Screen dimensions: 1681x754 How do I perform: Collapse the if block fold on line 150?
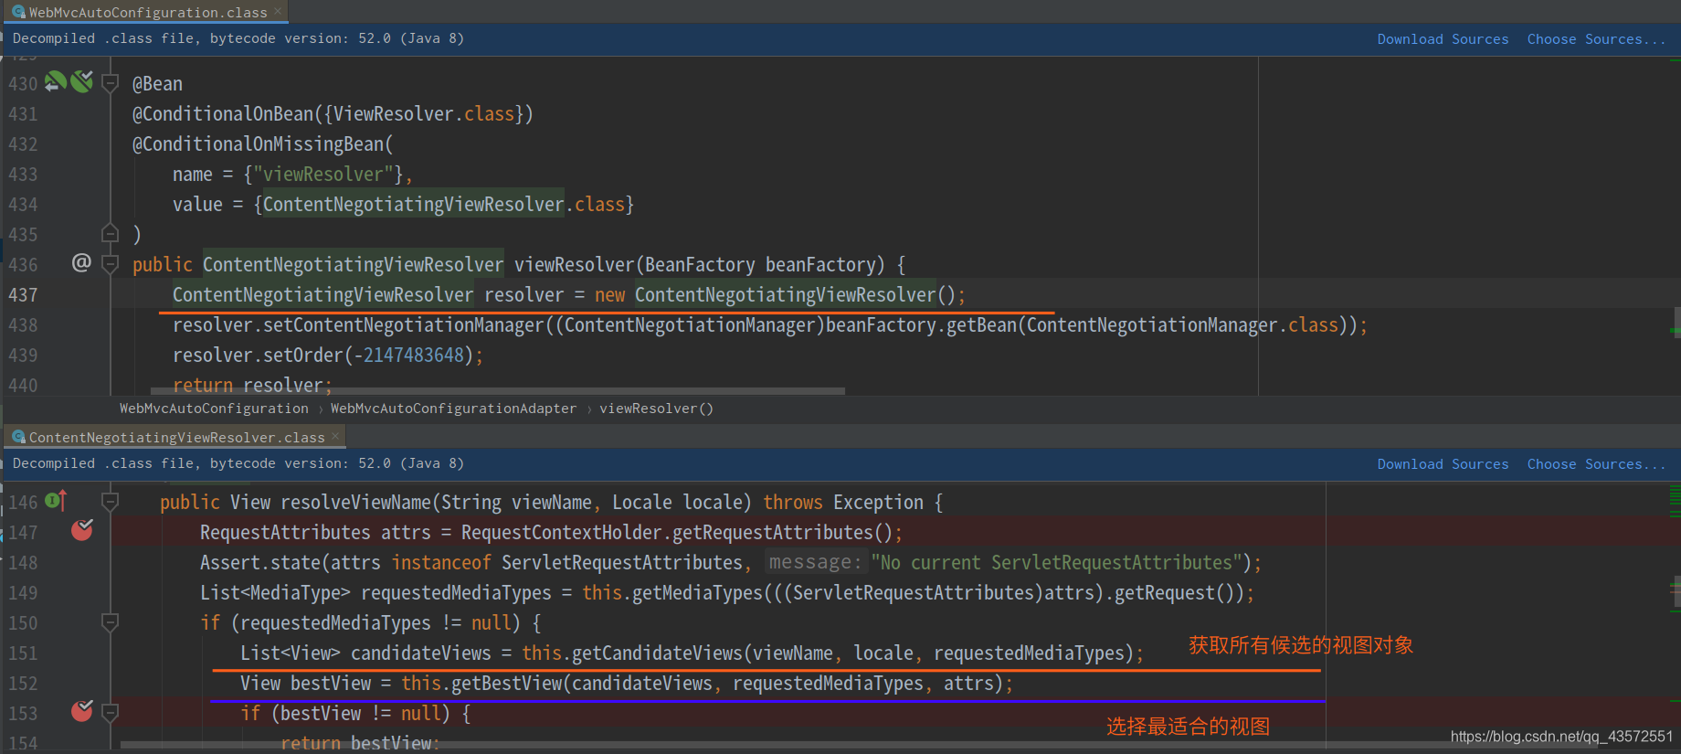pyautogui.click(x=110, y=622)
